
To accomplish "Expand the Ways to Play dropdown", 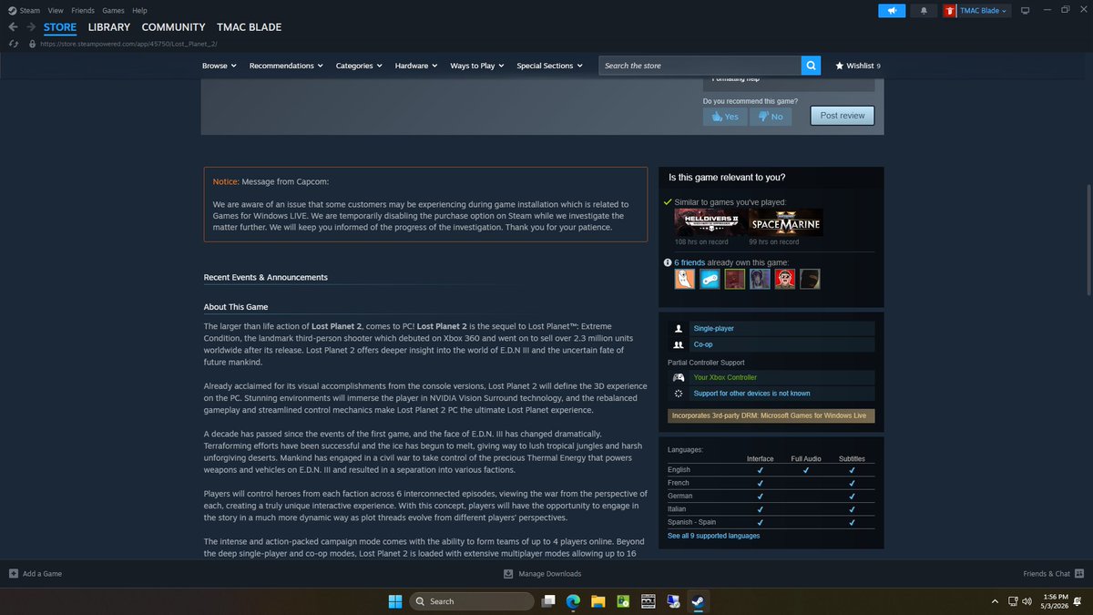I will pyautogui.click(x=477, y=66).
